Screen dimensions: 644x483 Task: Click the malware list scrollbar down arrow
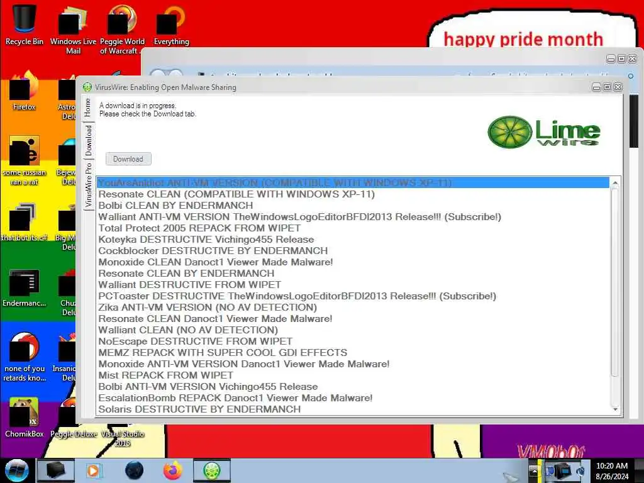[615, 409]
